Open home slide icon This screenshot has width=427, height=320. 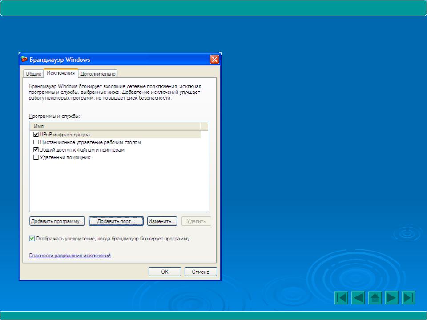[375, 297]
